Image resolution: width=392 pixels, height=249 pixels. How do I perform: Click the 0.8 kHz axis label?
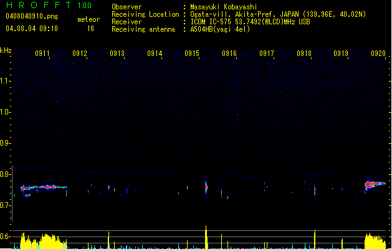click(x=5, y=174)
